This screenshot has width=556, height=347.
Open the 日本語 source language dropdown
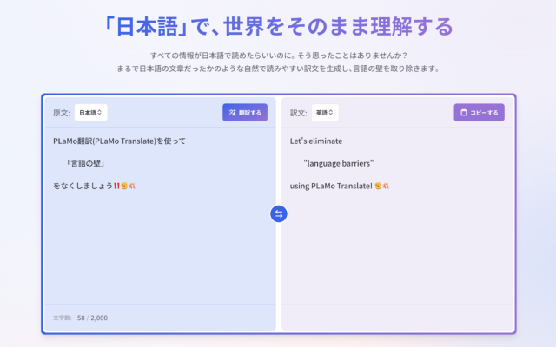coord(90,113)
